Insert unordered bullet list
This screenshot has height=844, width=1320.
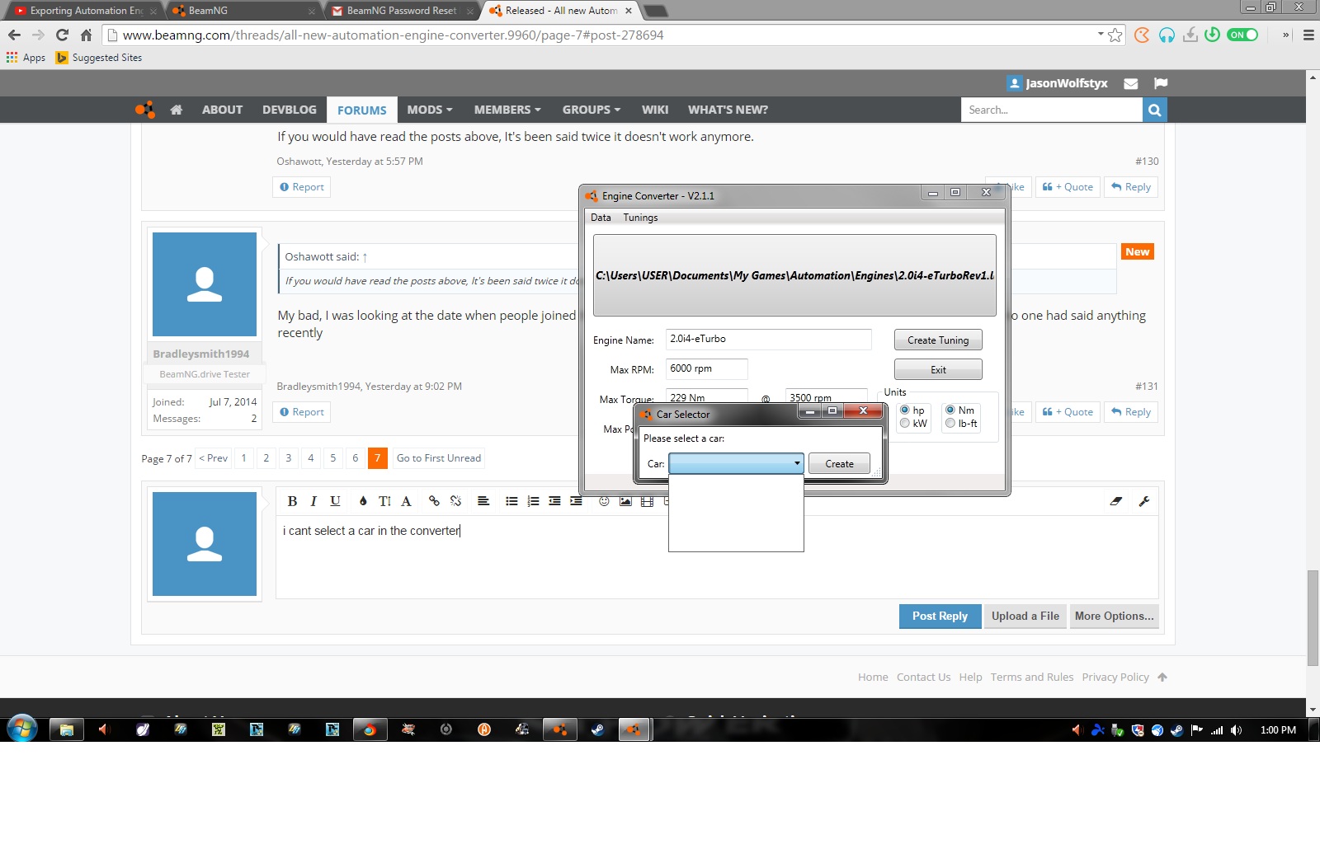coord(511,501)
